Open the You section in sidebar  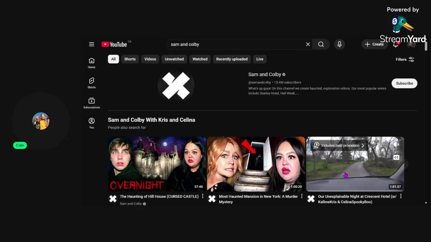coord(92,123)
